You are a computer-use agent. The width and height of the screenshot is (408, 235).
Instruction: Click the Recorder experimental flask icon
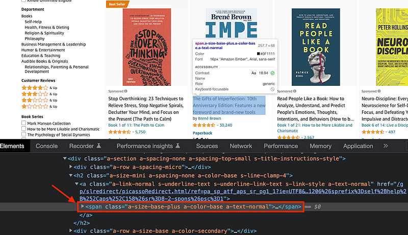click(98, 146)
